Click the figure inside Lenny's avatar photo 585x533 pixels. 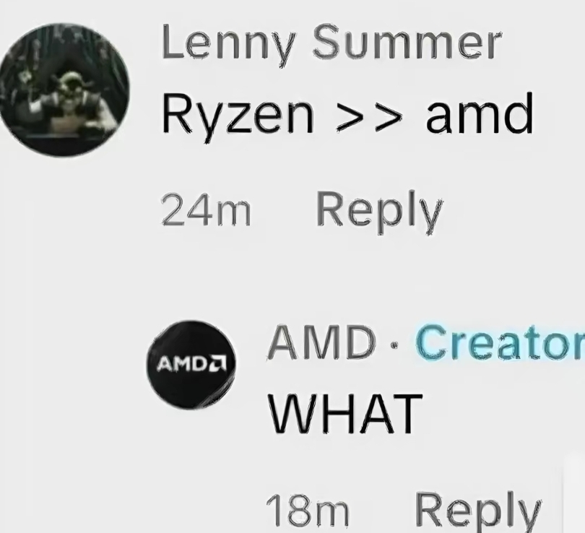[71, 99]
